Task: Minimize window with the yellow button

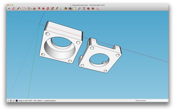Action: point(10,5)
